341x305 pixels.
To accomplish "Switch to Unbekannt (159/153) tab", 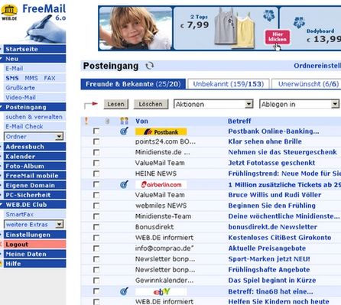I will coord(229,84).
